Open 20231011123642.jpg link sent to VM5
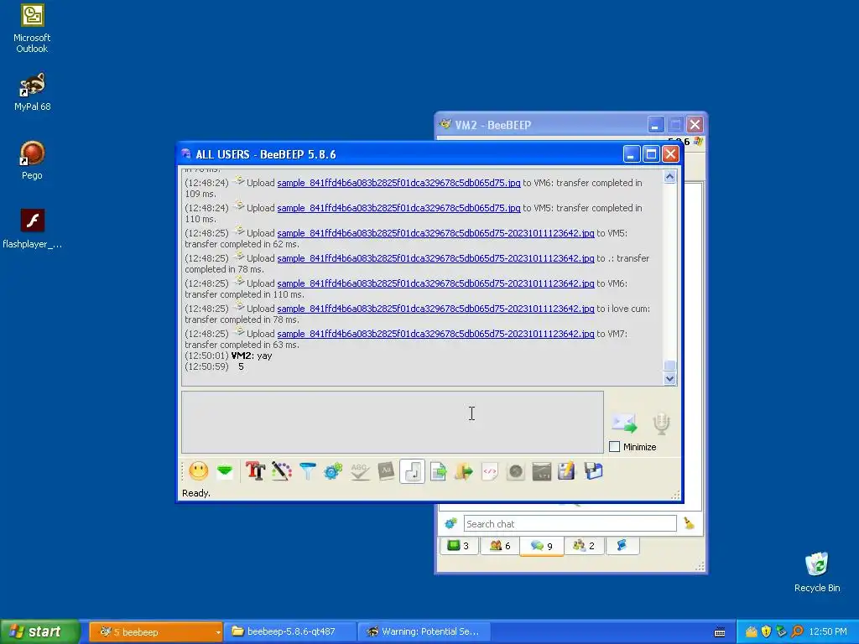 435,233
